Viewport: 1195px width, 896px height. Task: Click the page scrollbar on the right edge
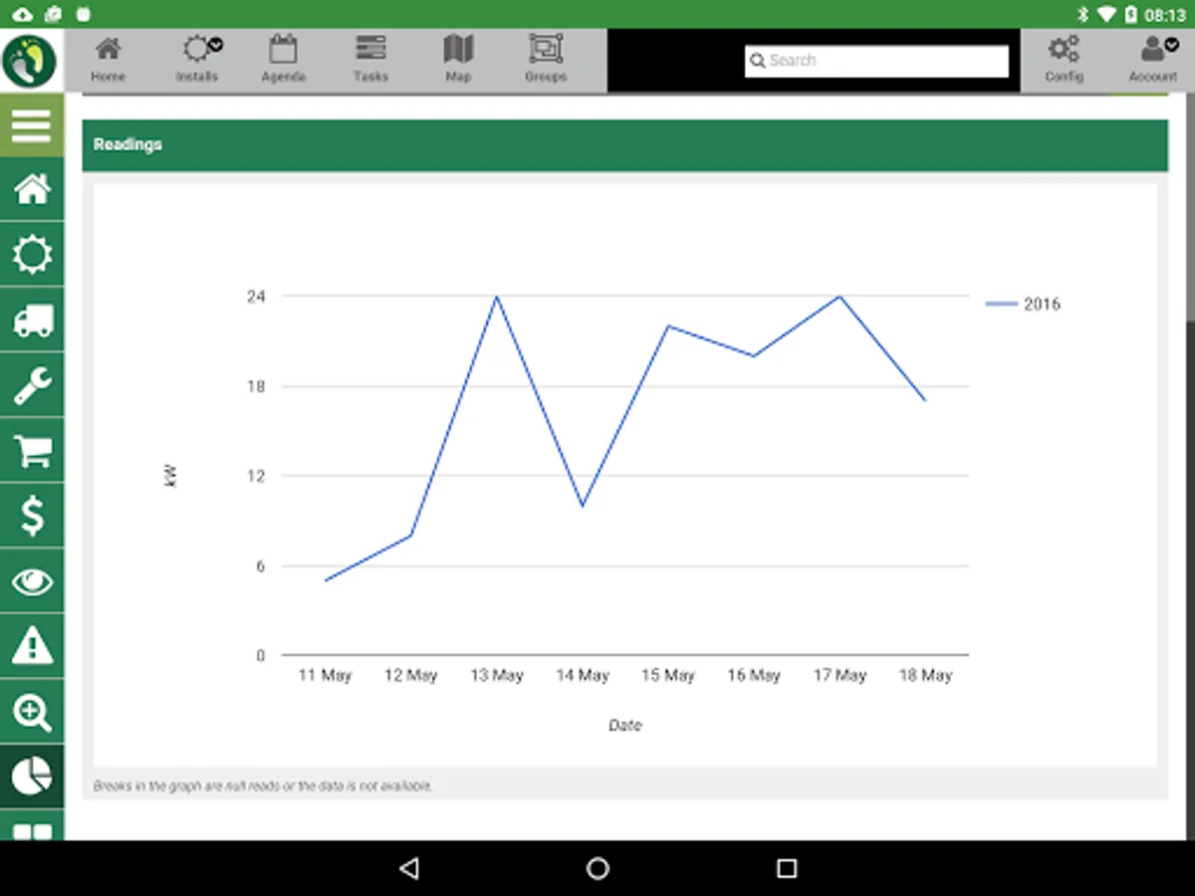1190,209
